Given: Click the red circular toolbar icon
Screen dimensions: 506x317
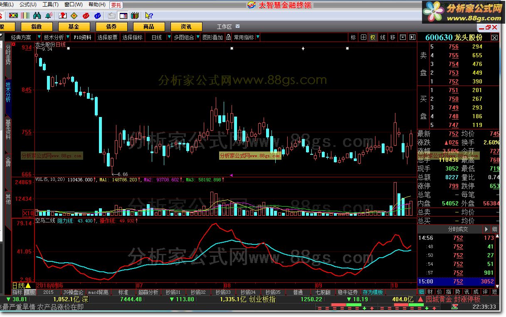Looking at the screenshot, I should coord(86,16).
